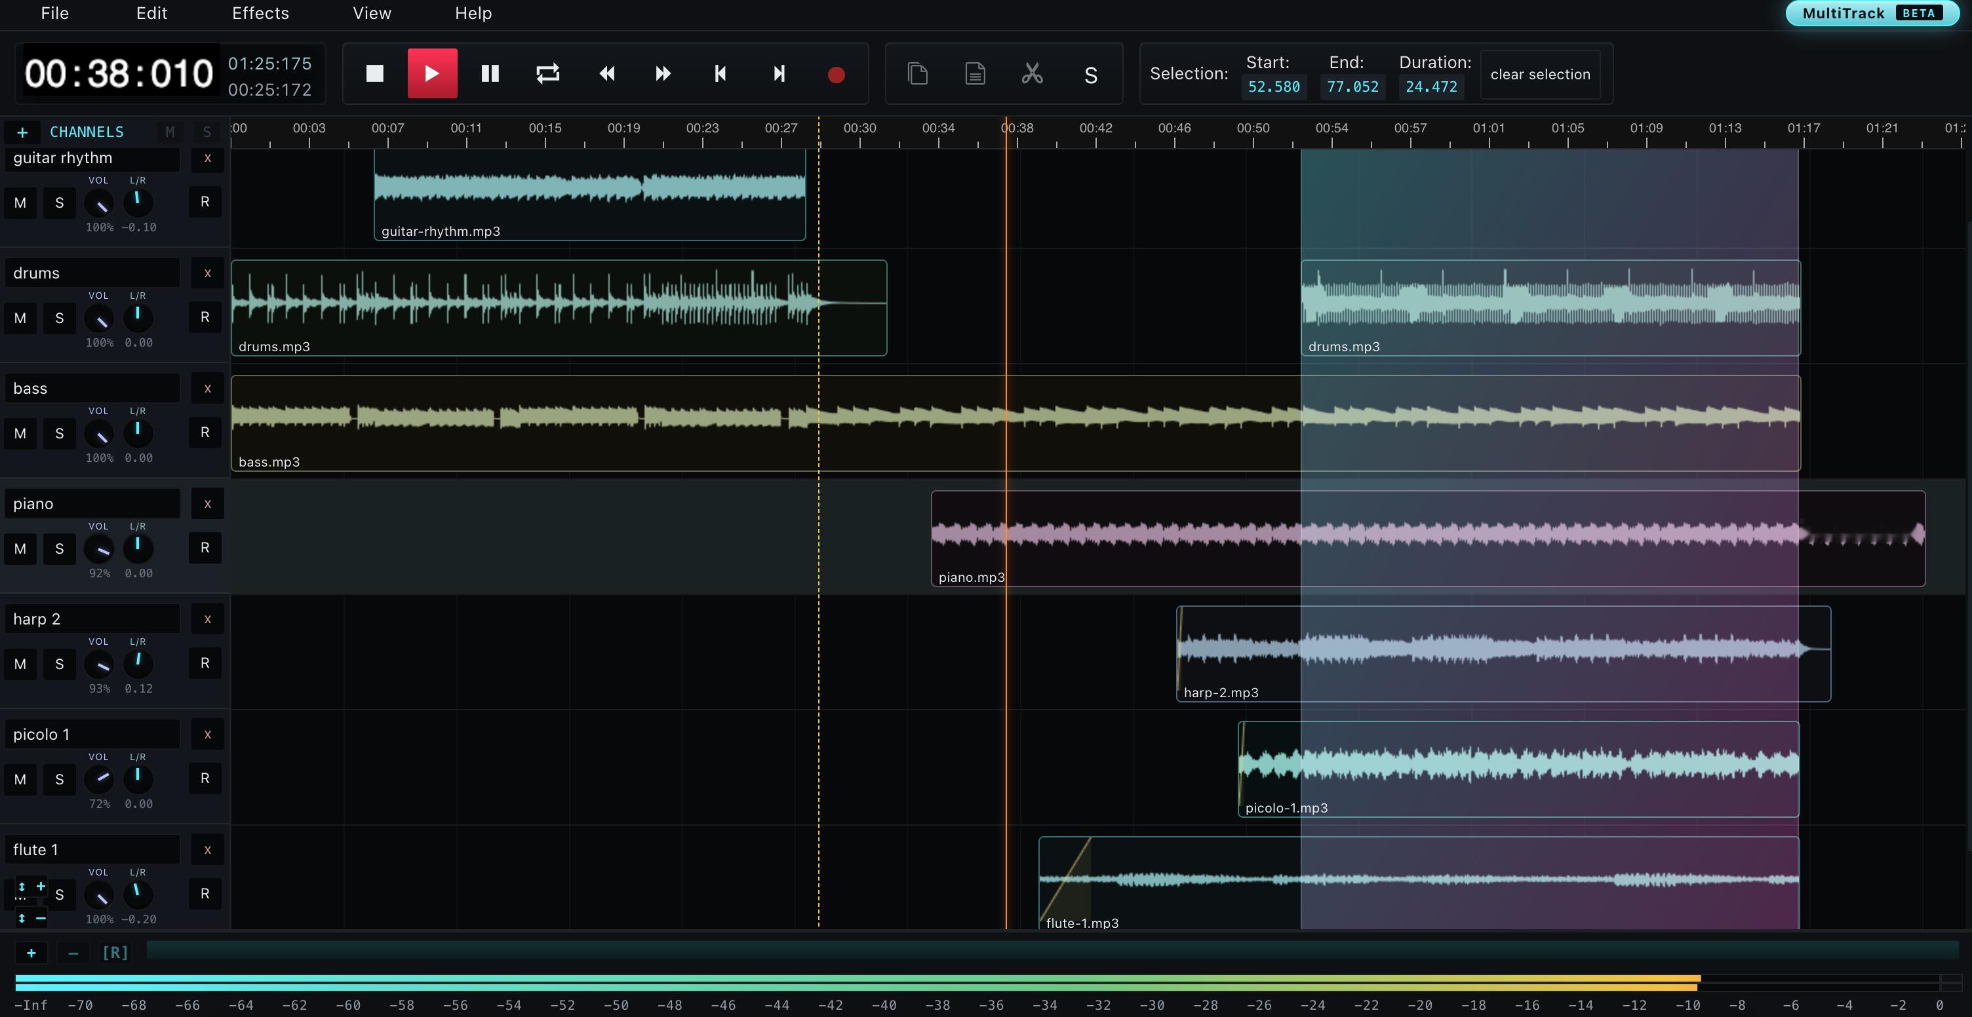Screen dimensions: 1972x1017
Task: Select the piano.mp3 clip label
Action: (972, 578)
